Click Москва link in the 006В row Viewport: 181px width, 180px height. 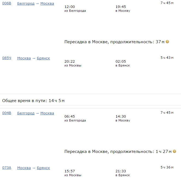(x=47, y=4)
